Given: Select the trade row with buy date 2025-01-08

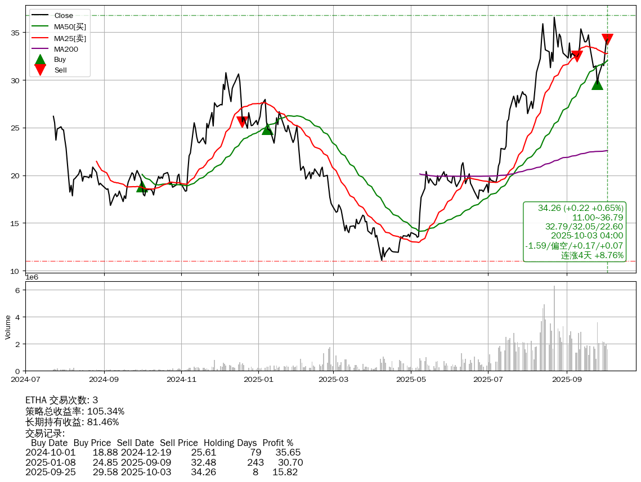Looking at the screenshot, I should point(164,462).
